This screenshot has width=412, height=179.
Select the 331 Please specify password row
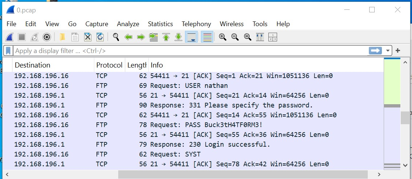point(193,105)
